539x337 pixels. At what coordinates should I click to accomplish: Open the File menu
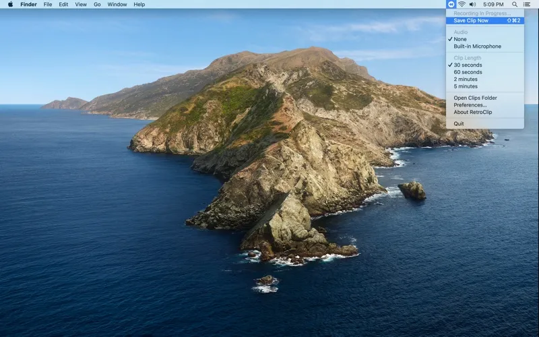48,5
